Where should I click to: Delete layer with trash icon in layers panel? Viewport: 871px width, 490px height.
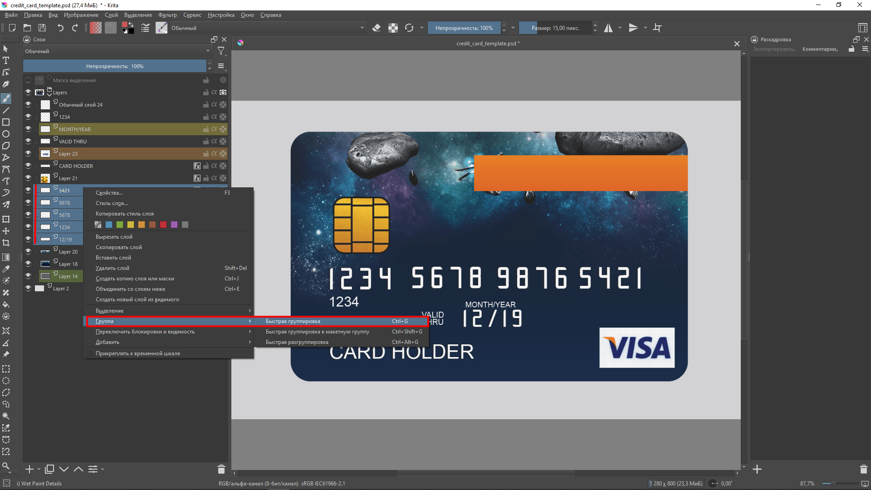221,469
